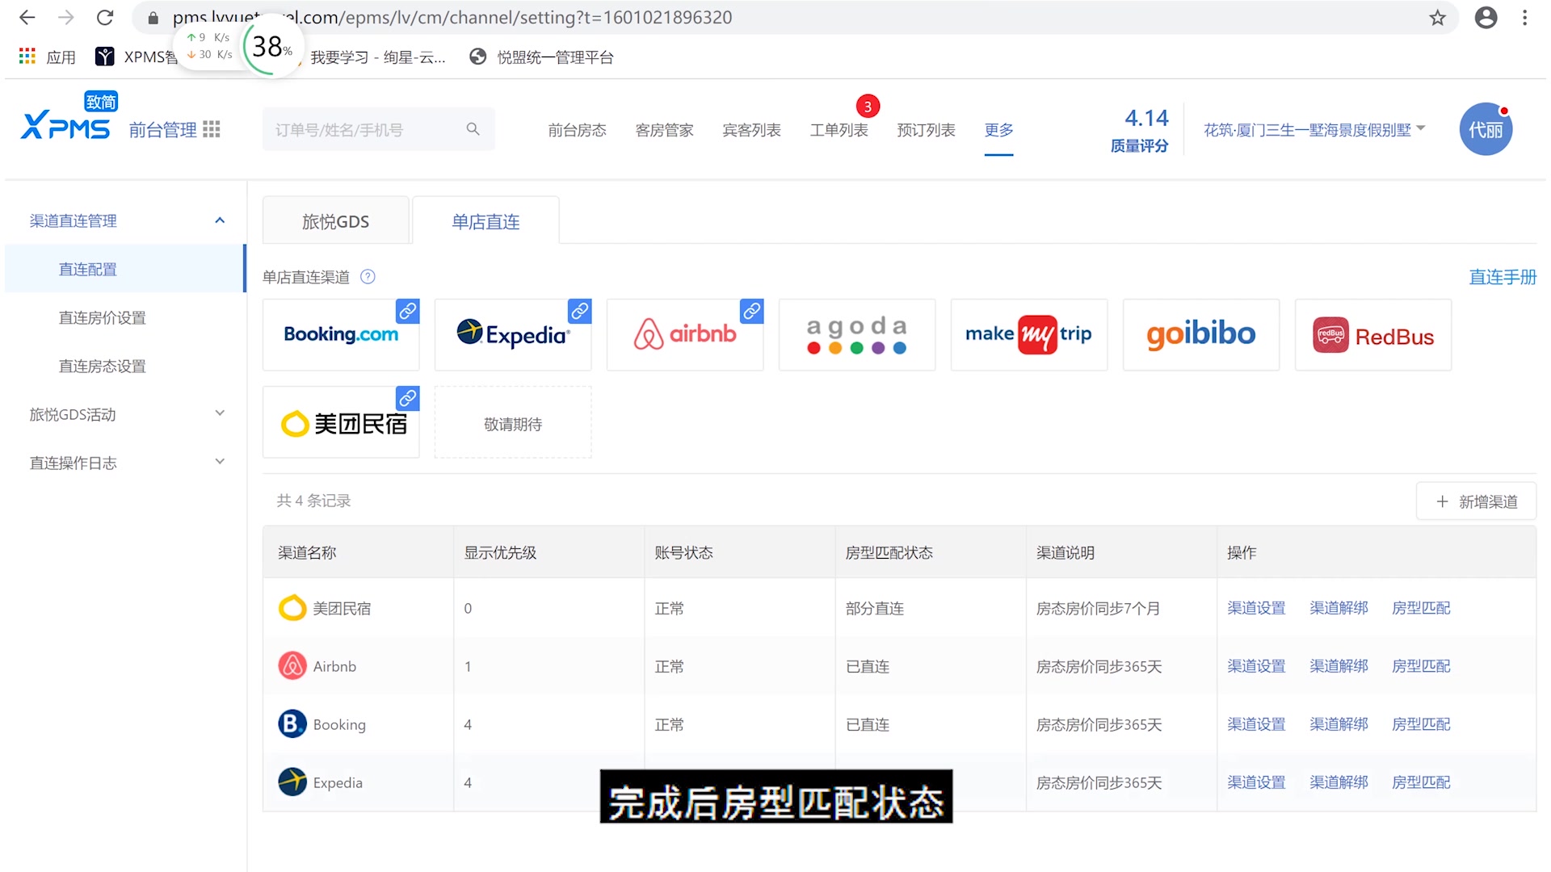Open the Apps grid bookmark icon
Viewport: 1551px width, 872px height.
[x=27, y=57]
